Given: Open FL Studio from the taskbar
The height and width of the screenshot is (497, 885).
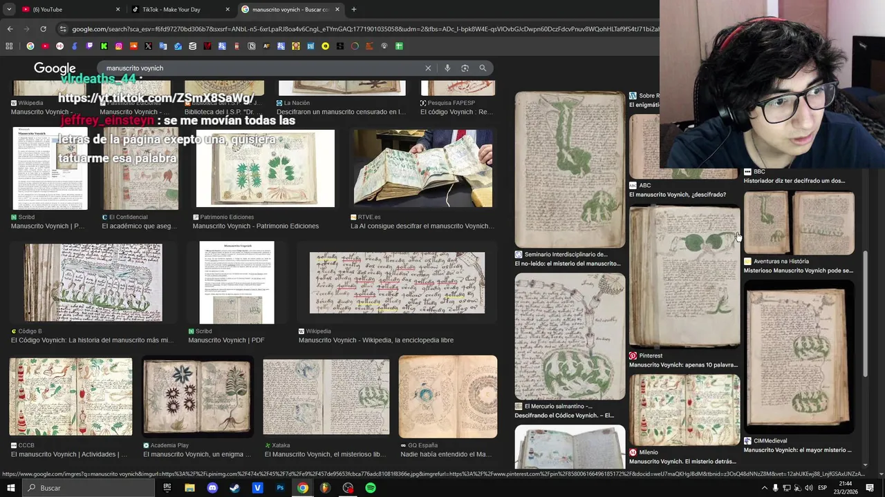Looking at the screenshot, I should click(x=325, y=488).
